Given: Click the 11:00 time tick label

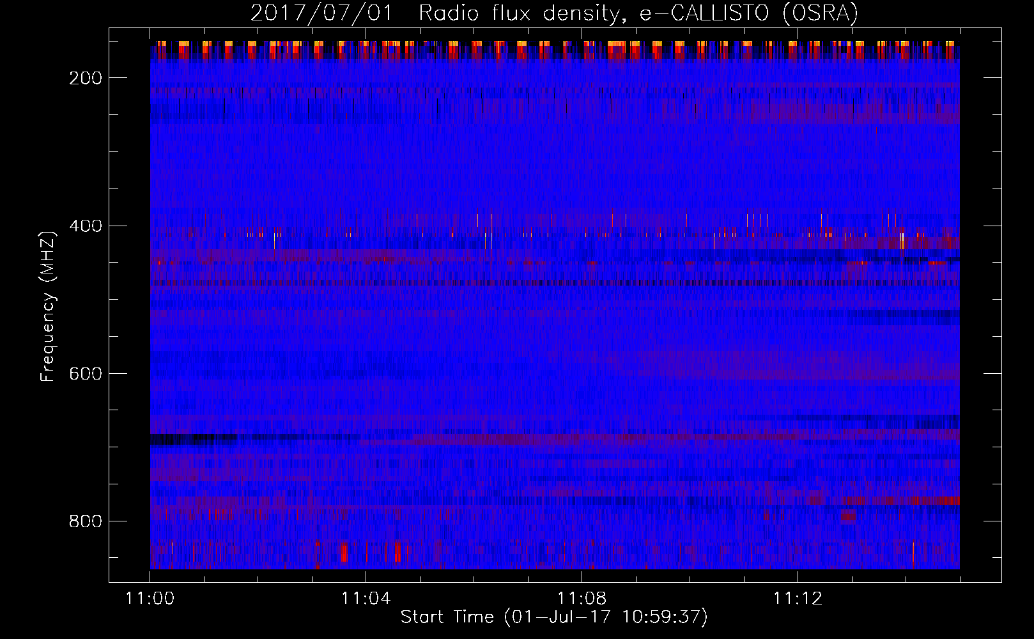Looking at the screenshot, I should click(150, 599).
